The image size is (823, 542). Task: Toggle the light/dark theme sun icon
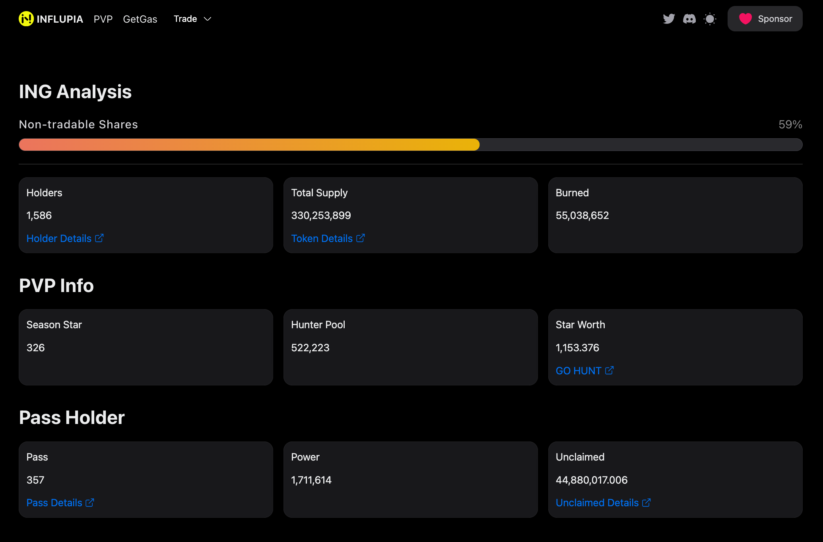click(710, 19)
